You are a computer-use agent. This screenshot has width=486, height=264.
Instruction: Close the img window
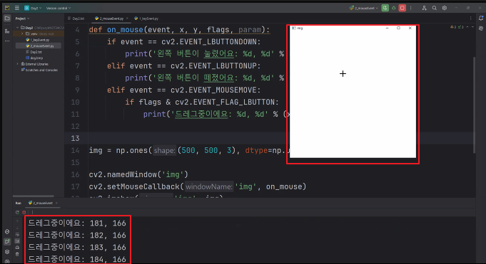410,28
